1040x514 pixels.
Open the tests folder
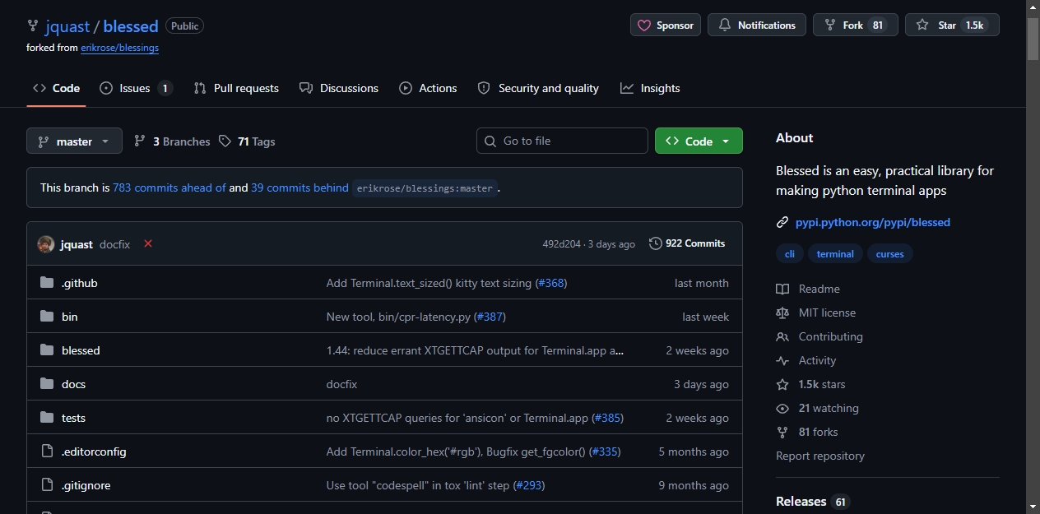click(x=73, y=418)
